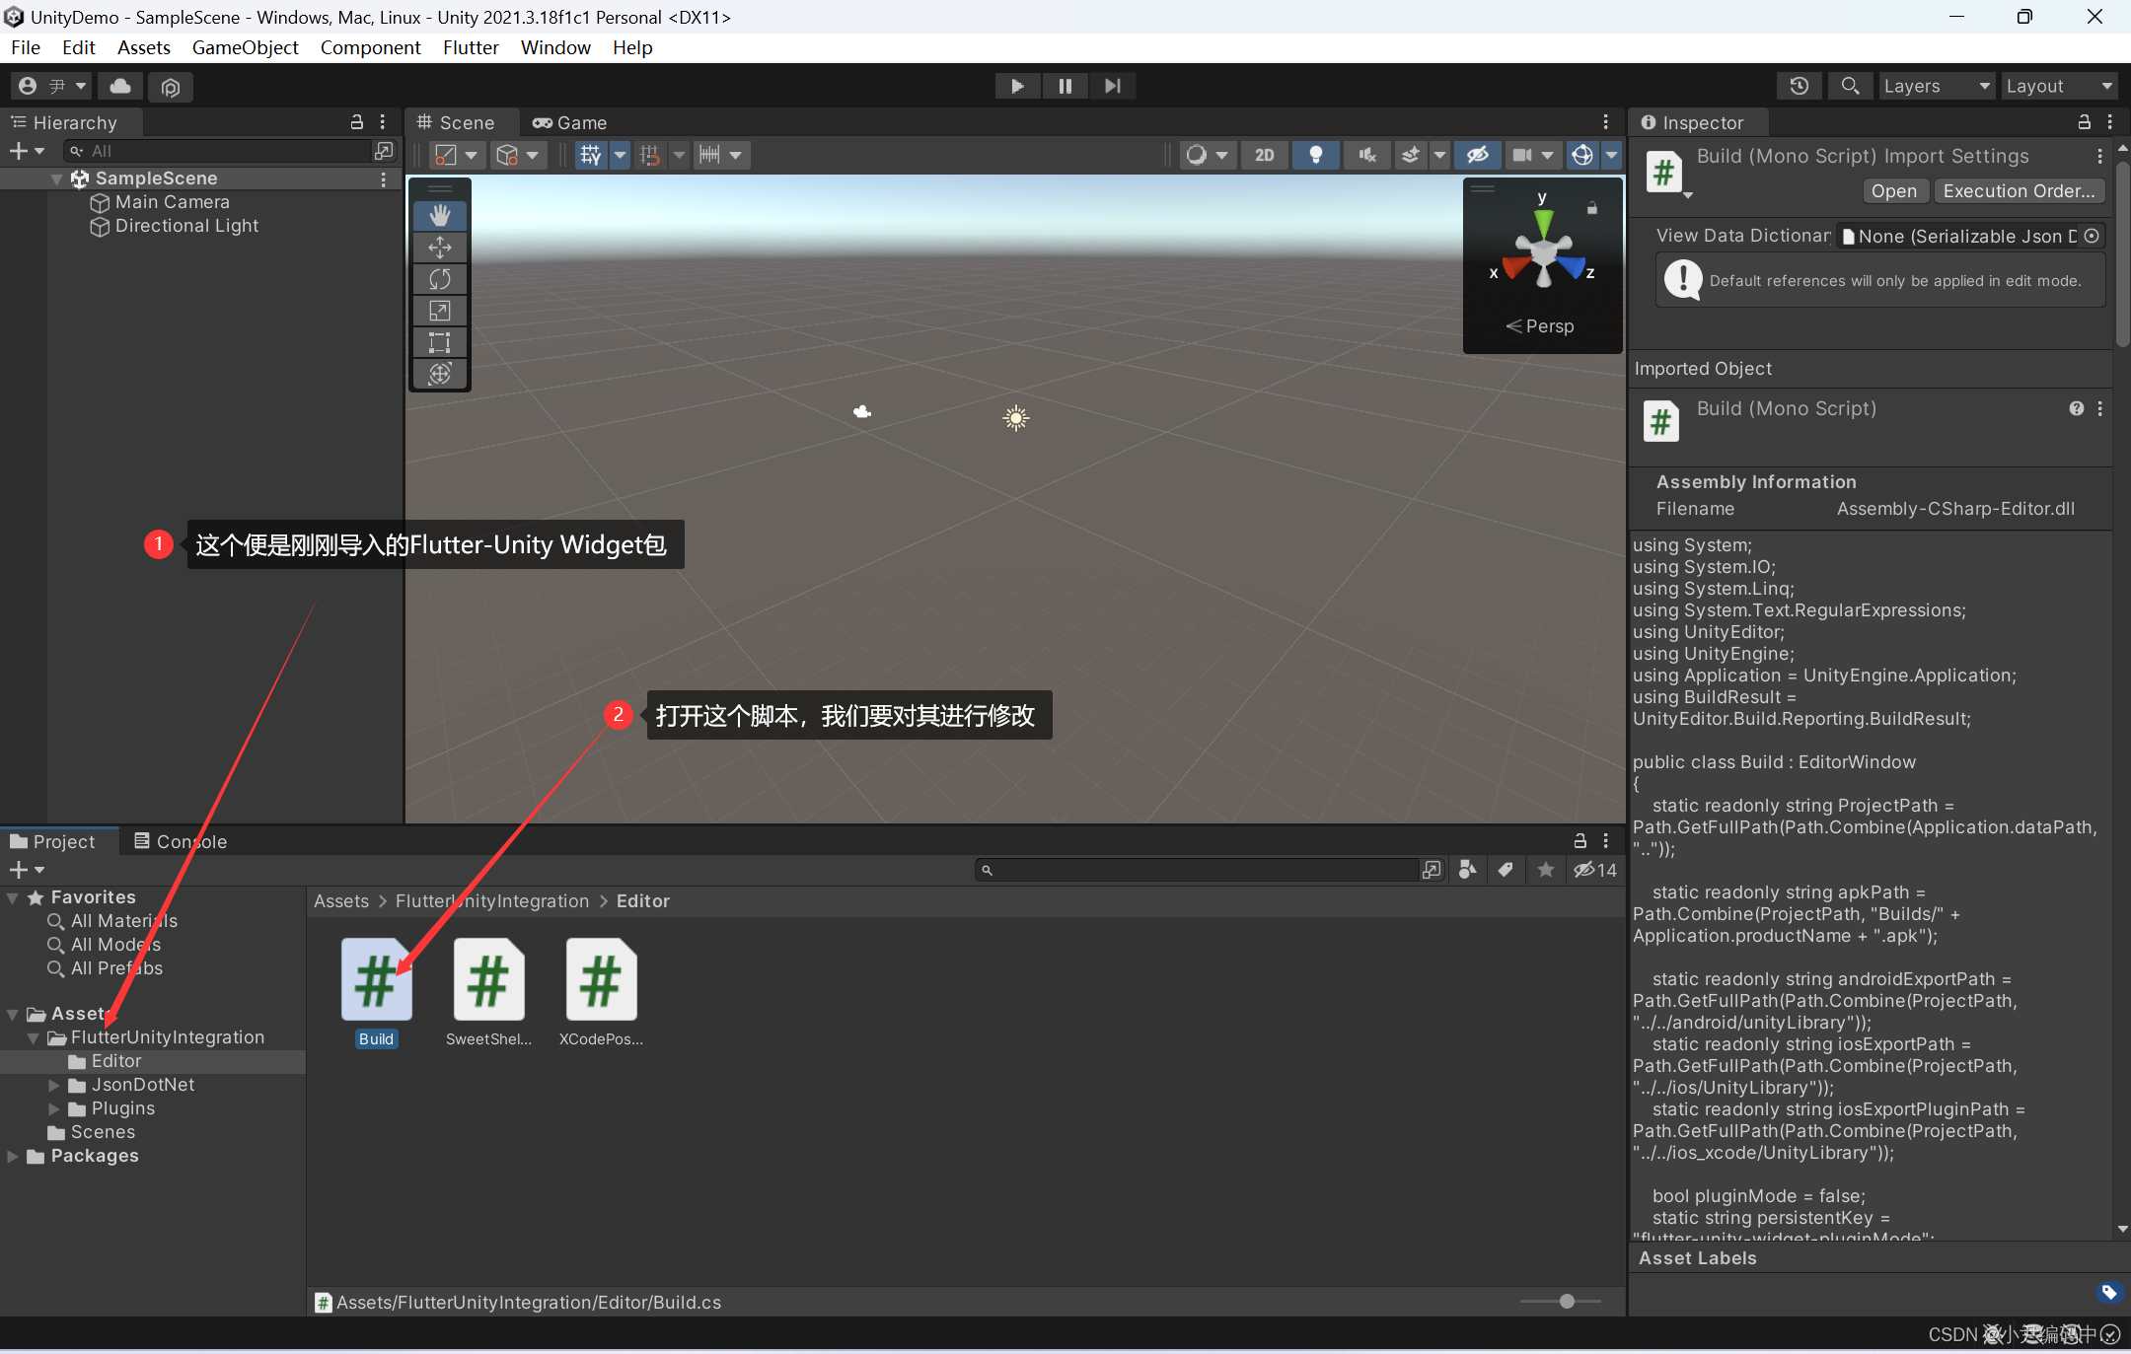Open the Flutter menu
The width and height of the screenshot is (2131, 1354).
(471, 47)
